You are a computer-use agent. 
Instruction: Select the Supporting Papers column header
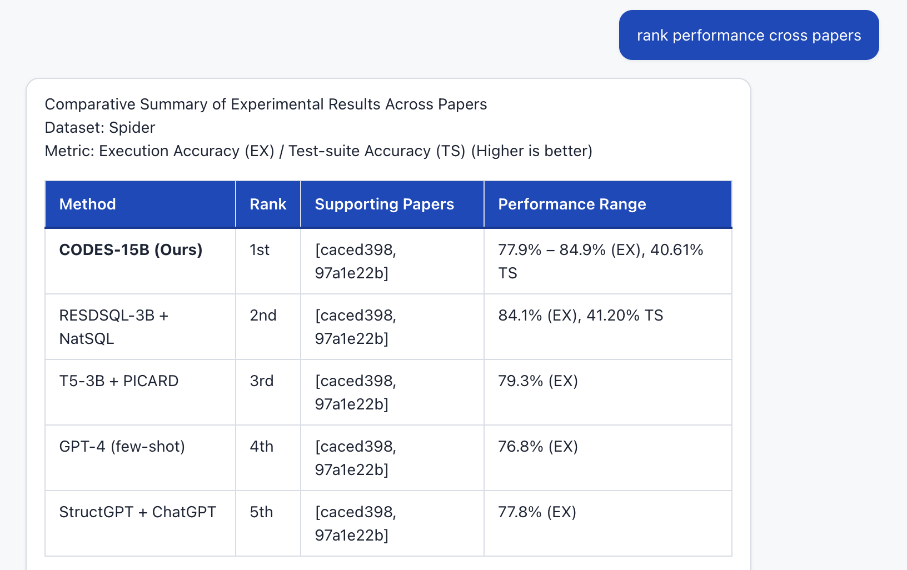click(384, 204)
